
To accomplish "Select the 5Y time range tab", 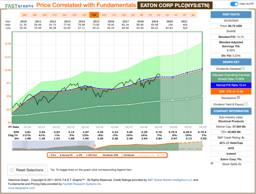I will 167,15.
